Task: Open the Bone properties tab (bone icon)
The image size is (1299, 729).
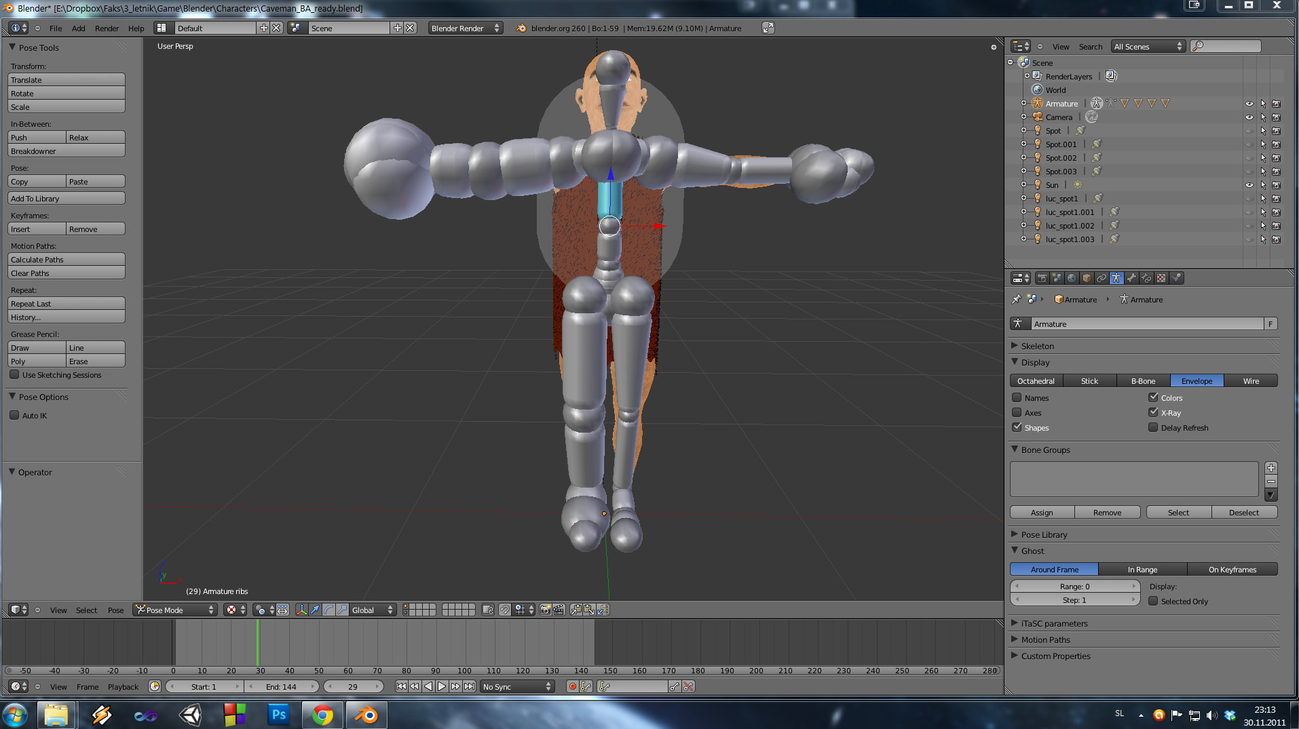Action: click(1131, 278)
